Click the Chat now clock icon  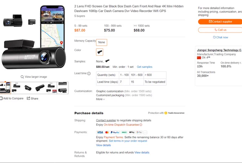tap(214, 37)
